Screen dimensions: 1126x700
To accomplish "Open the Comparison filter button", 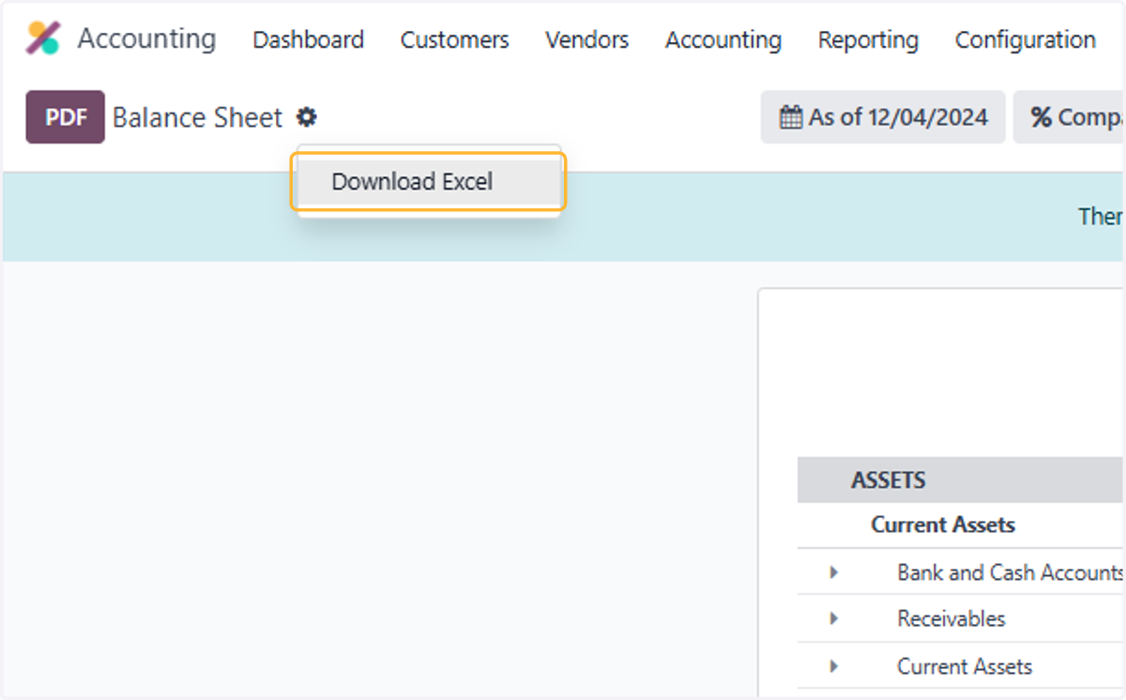I will [1070, 117].
